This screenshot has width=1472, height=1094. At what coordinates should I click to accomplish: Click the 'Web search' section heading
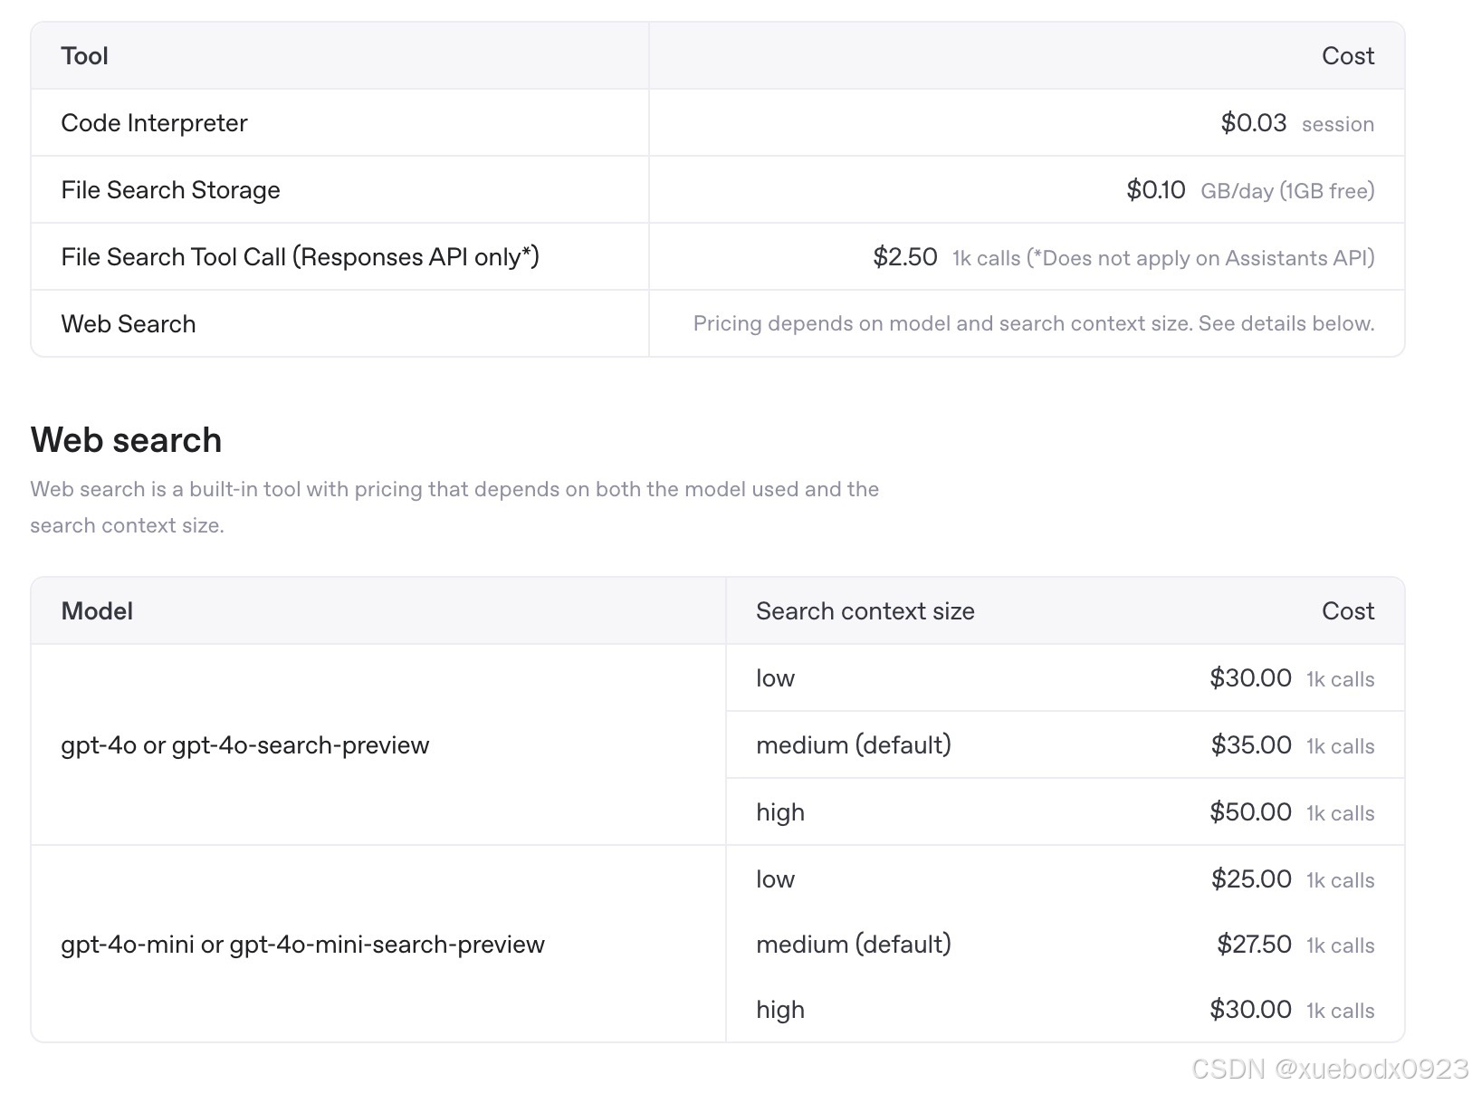click(126, 440)
